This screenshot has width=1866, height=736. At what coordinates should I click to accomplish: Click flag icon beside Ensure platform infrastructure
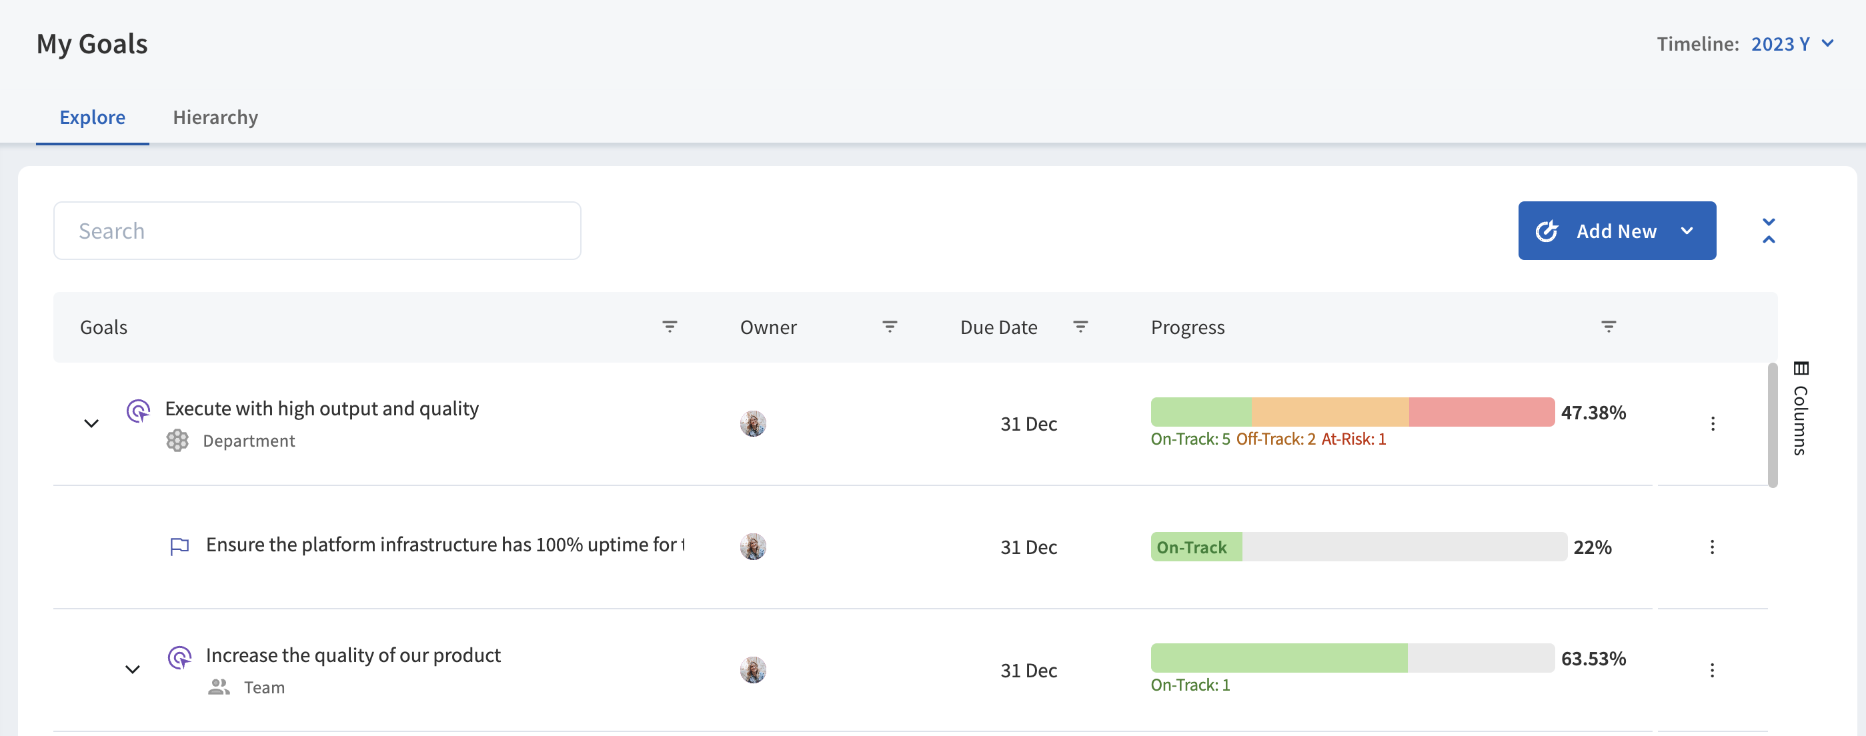[179, 546]
